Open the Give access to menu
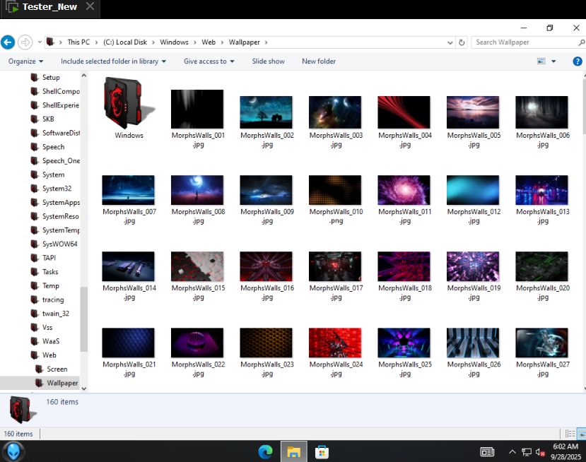Image resolution: width=586 pixels, height=462 pixels. [x=209, y=61]
